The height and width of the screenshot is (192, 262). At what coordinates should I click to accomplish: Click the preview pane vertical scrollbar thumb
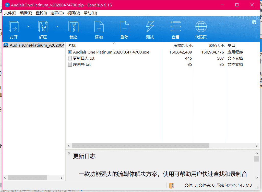257,159
